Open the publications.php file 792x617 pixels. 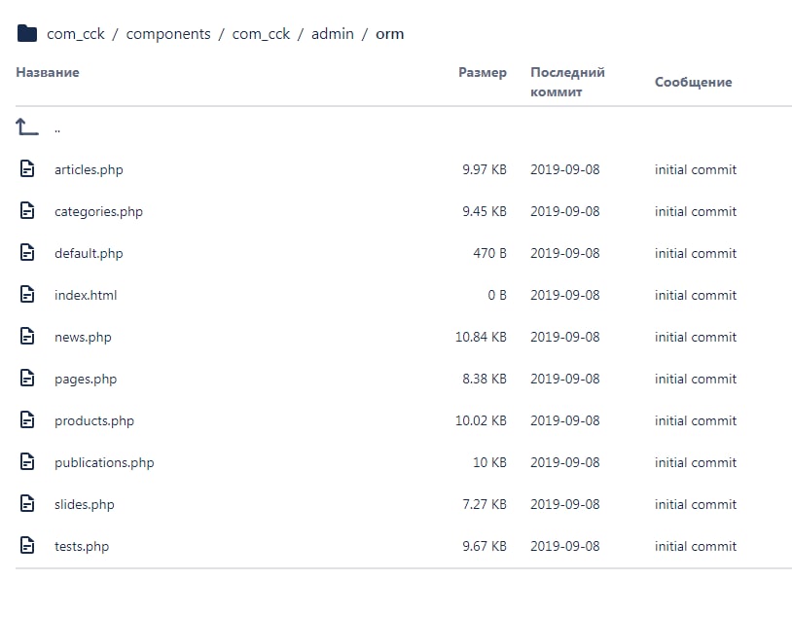tap(104, 462)
